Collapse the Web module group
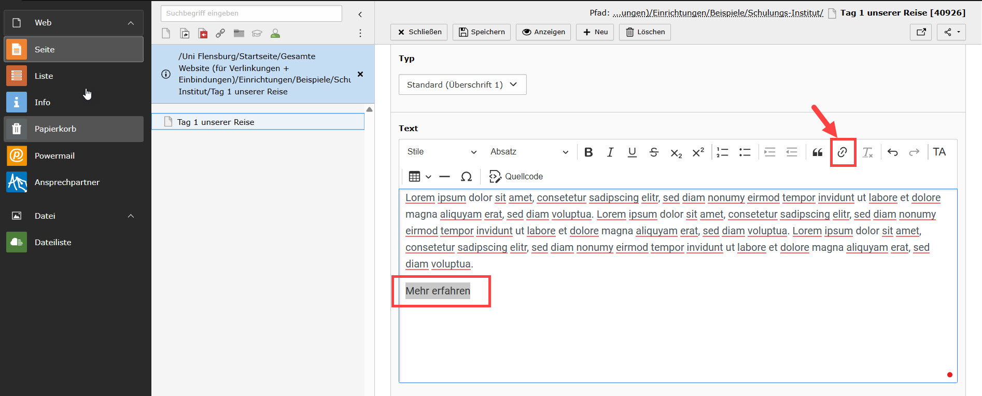Screen dimensions: 982x396 [131, 23]
